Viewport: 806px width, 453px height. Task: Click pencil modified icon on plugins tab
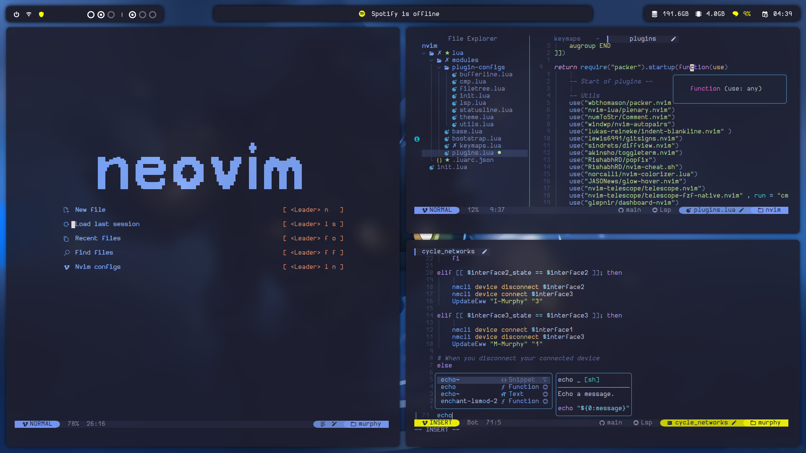[673, 39]
